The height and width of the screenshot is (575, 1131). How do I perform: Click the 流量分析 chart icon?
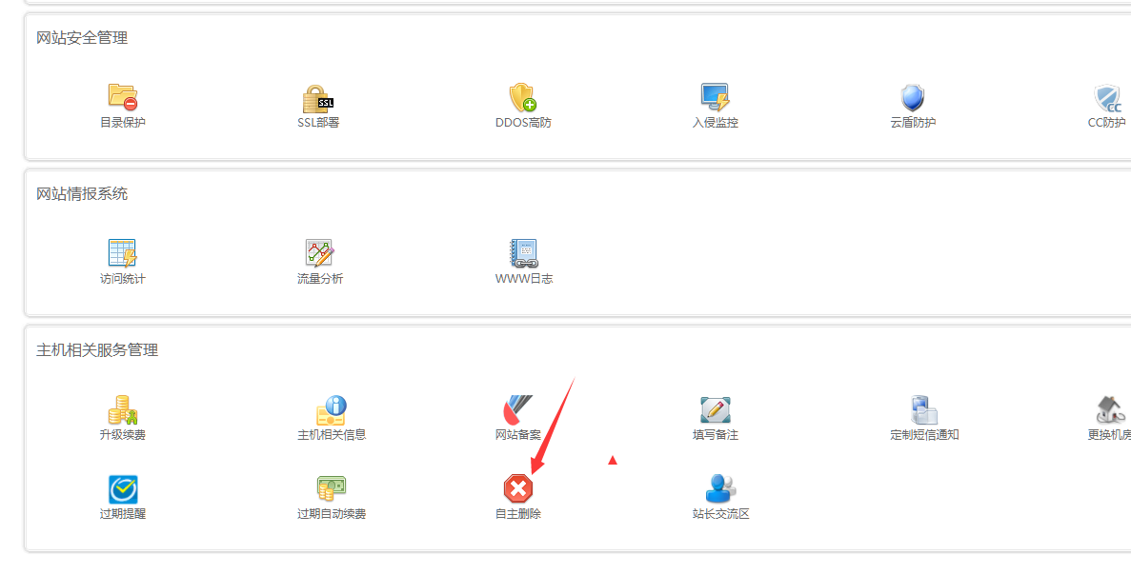pos(319,253)
